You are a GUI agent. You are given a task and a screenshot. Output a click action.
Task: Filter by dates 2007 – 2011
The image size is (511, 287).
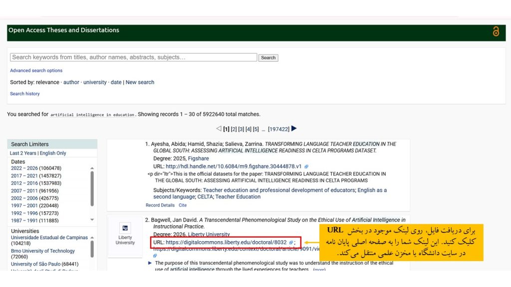pyautogui.click(x=24, y=191)
